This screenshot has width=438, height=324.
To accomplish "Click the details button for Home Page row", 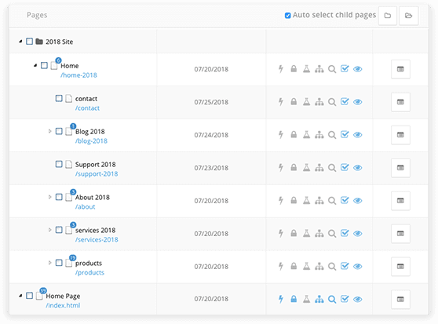I will tap(400, 299).
